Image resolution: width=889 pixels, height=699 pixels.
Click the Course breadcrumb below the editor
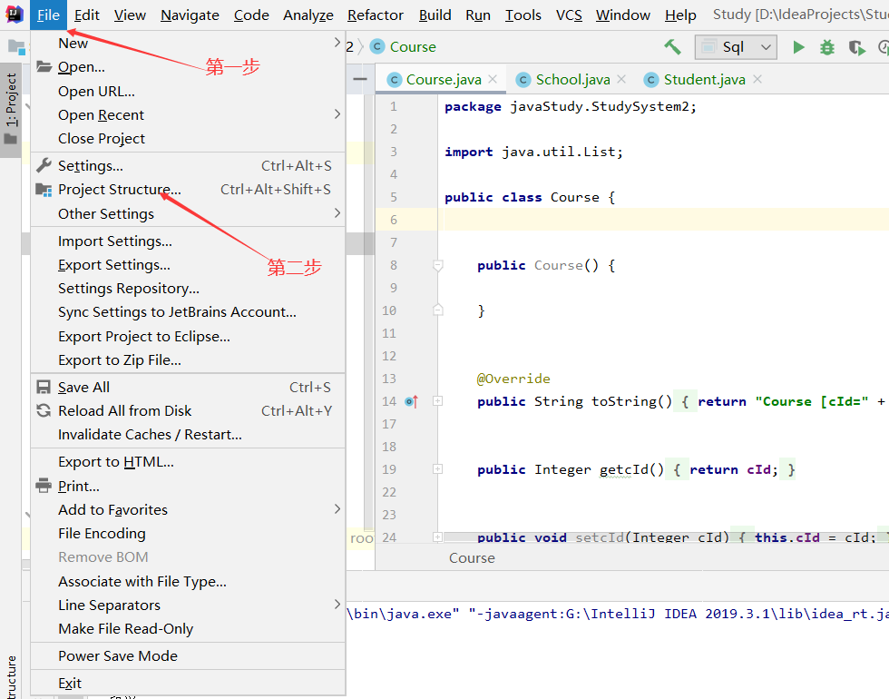click(x=472, y=558)
